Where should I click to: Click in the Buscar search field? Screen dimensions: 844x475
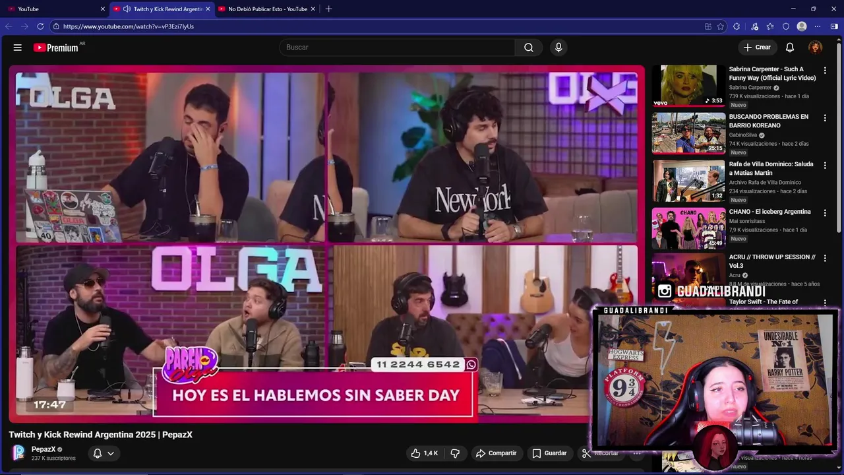[x=397, y=47]
